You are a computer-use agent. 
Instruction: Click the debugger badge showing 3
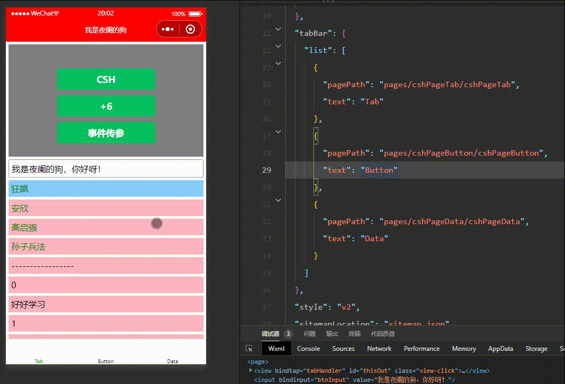[288, 334]
